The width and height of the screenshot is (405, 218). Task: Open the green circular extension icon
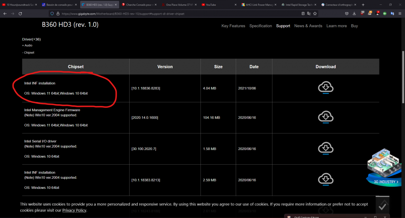[385, 14]
